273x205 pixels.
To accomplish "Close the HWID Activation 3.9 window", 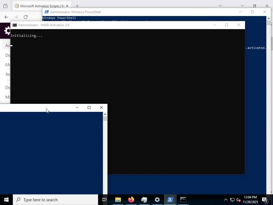I will pos(239,25).
